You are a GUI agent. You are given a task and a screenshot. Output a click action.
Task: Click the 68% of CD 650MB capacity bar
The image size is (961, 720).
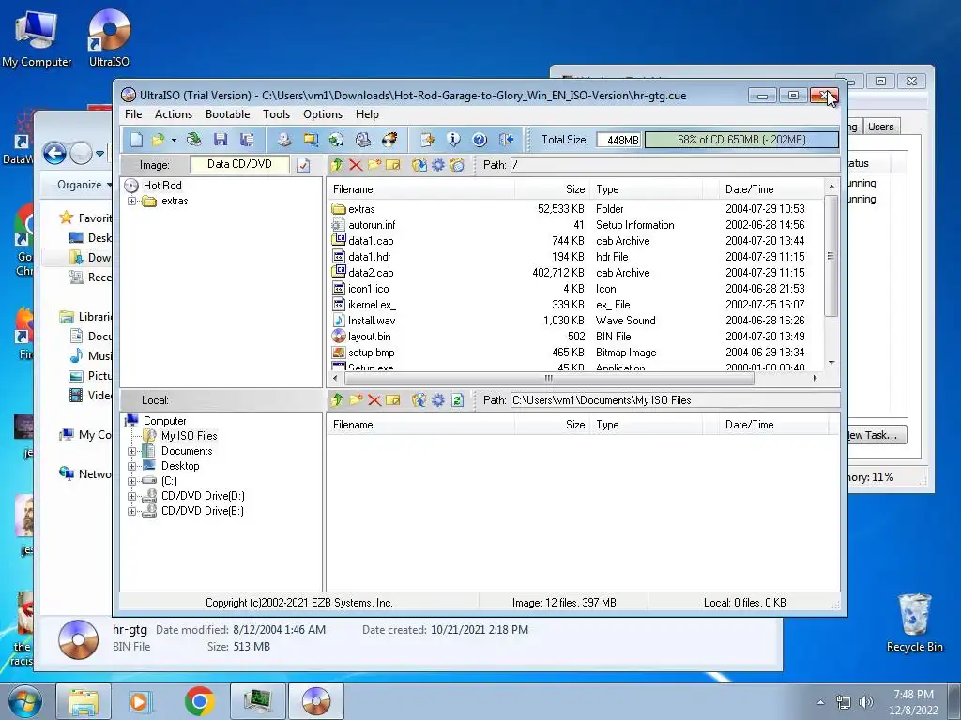click(741, 140)
